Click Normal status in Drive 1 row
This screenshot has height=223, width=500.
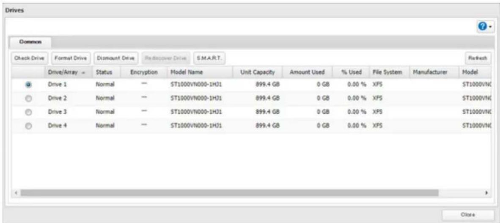(x=105, y=85)
